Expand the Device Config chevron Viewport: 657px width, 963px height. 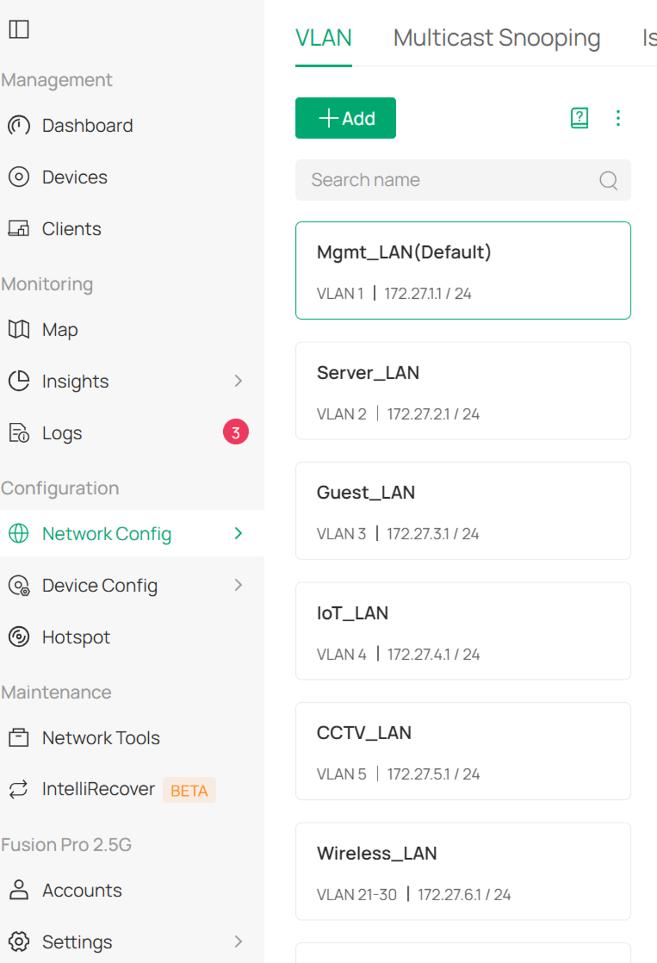pyautogui.click(x=238, y=585)
